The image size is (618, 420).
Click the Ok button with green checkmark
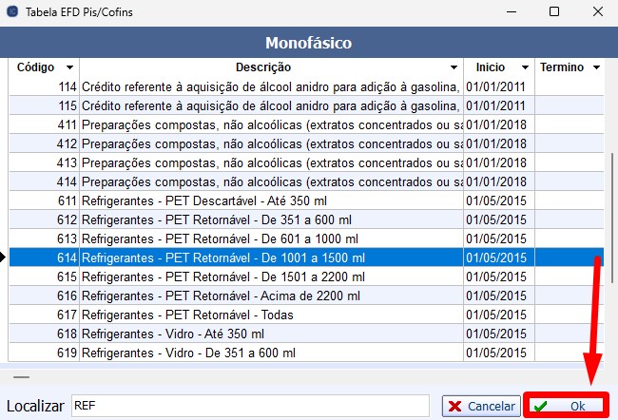pyautogui.click(x=566, y=406)
